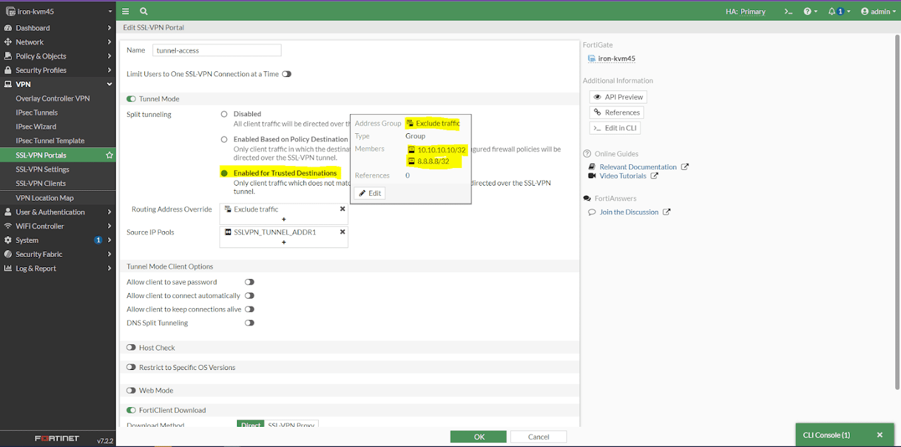Click Exclude traffic entry in Routing Address Override
The width and height of the screenshot is (901, 447).
[x=256, y=209]
